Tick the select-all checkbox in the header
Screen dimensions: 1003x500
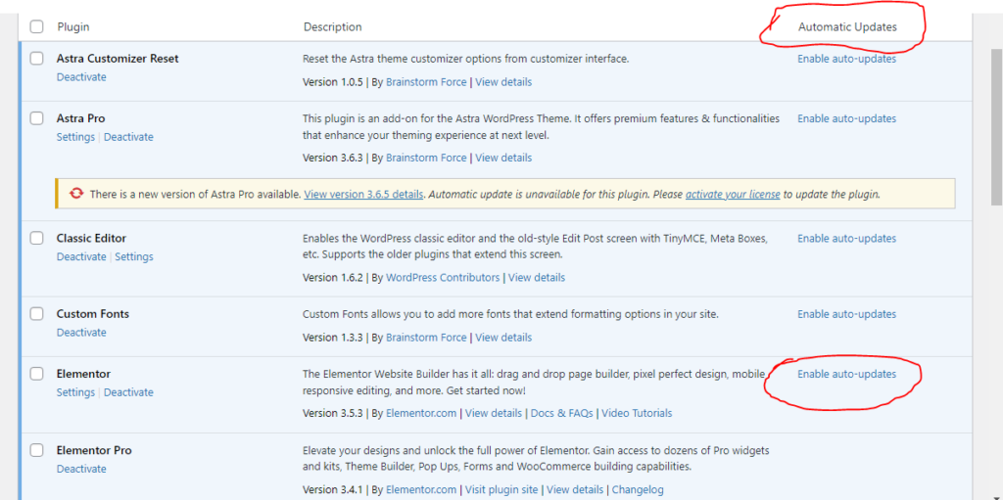36,26
